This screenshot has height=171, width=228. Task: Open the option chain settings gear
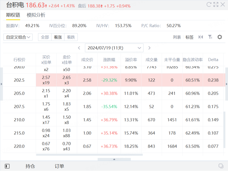[x=219, y=37]
